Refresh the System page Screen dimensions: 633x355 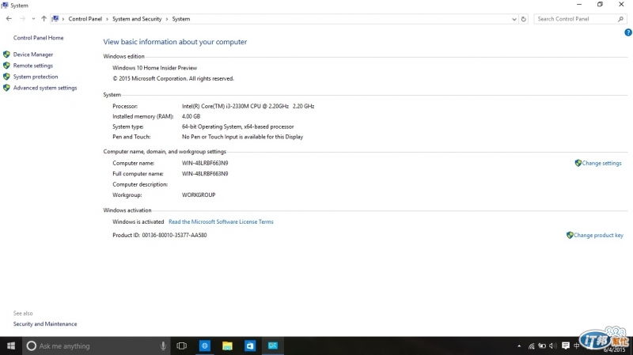pyautogui.click(x=524, y=19)
